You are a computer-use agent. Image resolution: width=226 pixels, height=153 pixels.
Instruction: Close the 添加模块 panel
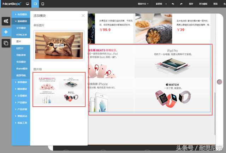[83, 16]
